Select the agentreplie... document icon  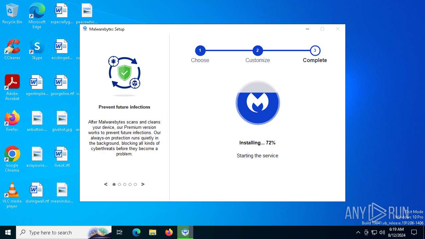pos(37,85)
